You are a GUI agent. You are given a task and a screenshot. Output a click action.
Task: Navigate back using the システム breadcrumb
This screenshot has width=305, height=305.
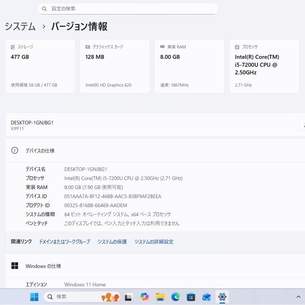[x=20, y=26]
